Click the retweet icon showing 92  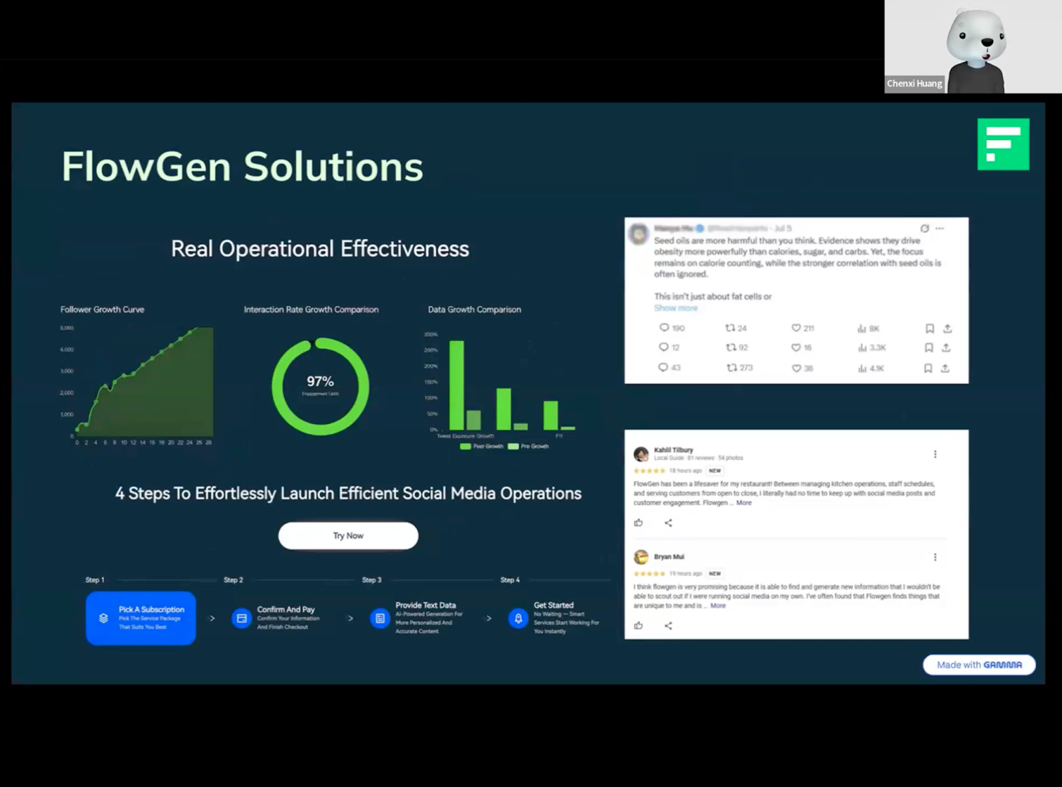click(731, 347)
